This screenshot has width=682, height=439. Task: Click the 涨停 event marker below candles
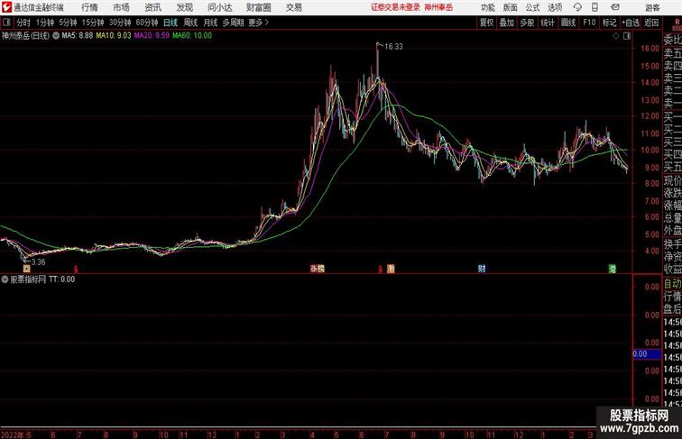(x=317, y=269)
